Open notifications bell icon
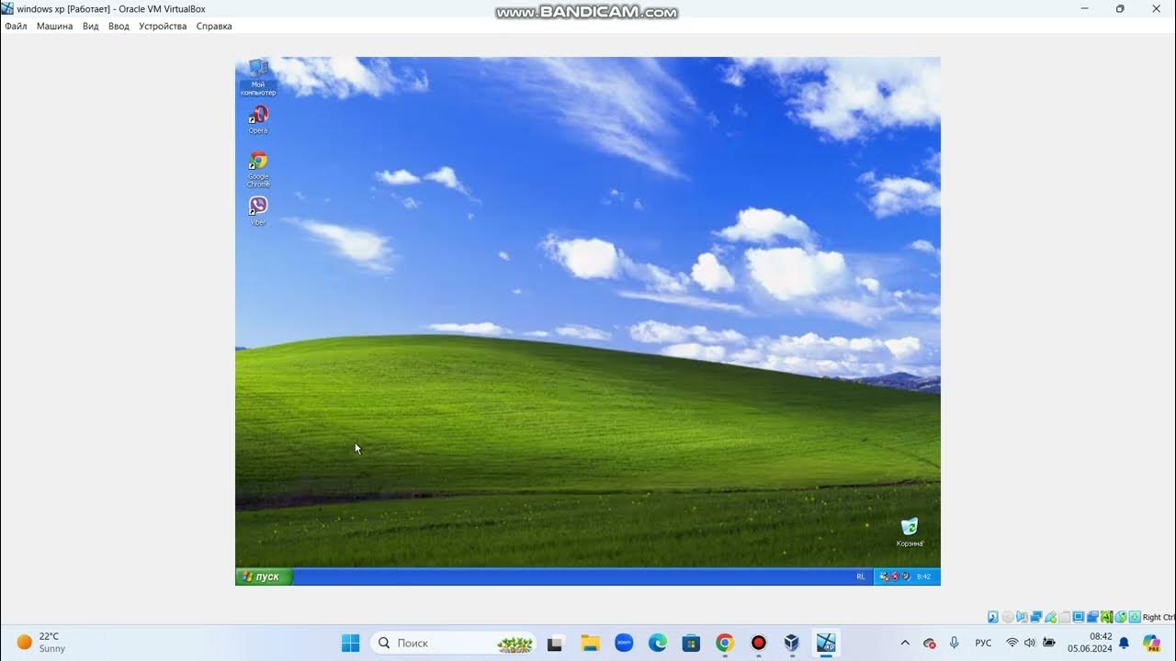Viewport: 1176px width, 661px height. pos(1124,643)
